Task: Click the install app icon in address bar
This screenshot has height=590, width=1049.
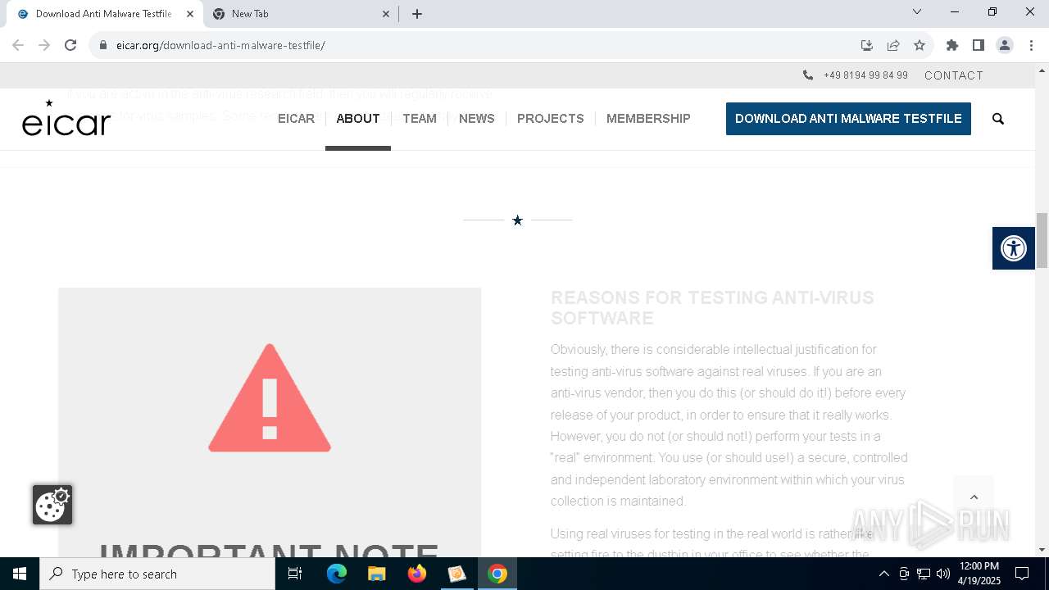Action: tap(867, 45)
